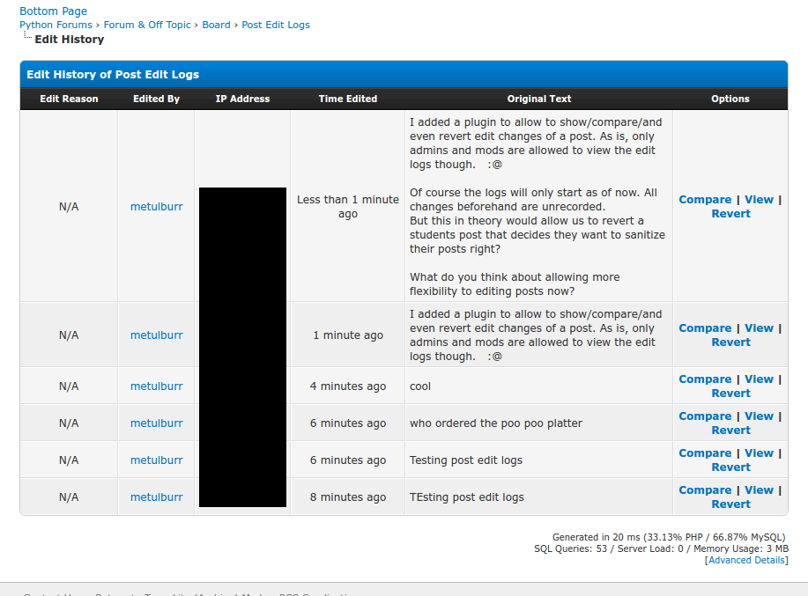The width and height of the screenshot is (808, 596).
Task: Revert the edit from 8 minutes ago
Action: tap(730, 504)
